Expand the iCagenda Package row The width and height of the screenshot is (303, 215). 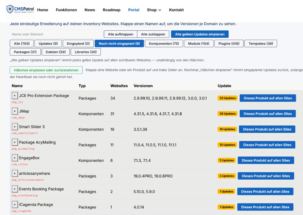[15, 205]
